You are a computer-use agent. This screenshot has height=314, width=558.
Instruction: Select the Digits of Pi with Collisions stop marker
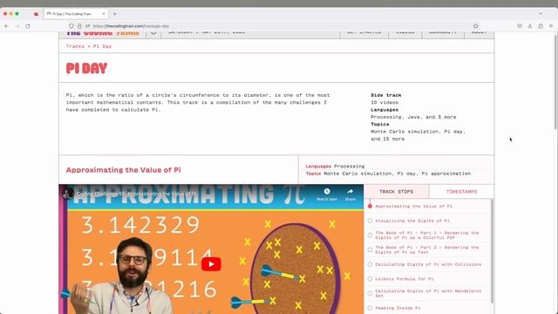tap(370, 264)
